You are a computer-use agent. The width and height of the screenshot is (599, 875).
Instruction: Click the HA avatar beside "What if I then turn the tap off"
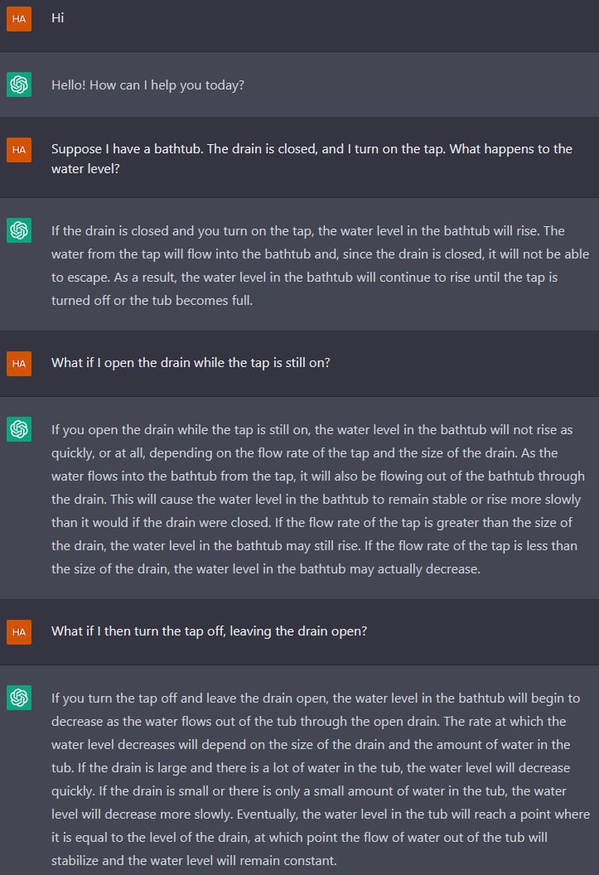coord(19,631)
